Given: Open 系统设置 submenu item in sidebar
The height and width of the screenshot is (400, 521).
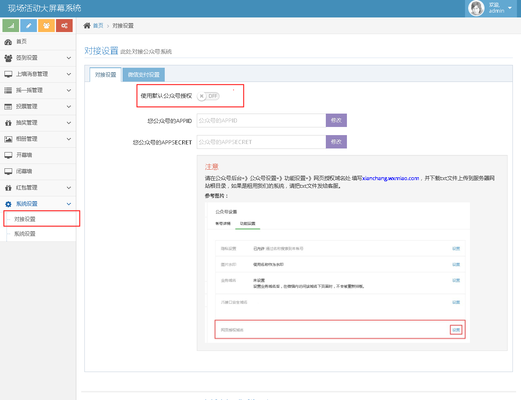Looking at the screenshot, I should [25, 234].
